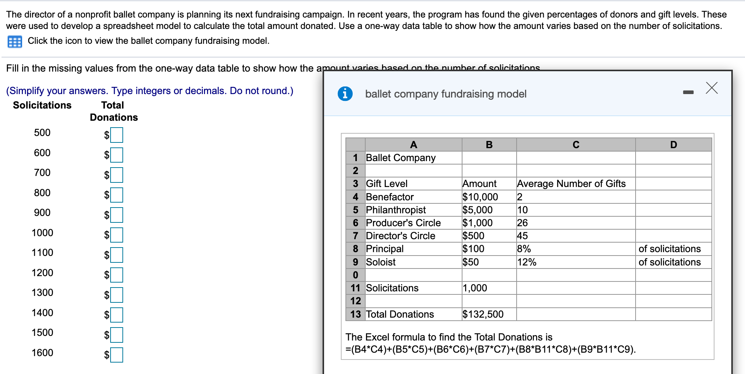Screen dimensions: 745x374
Task: Click column header C in the spreadsheet
Action: 576,144
